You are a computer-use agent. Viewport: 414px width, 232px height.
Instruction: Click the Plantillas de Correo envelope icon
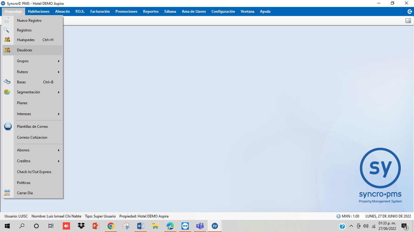pos(8,127)
